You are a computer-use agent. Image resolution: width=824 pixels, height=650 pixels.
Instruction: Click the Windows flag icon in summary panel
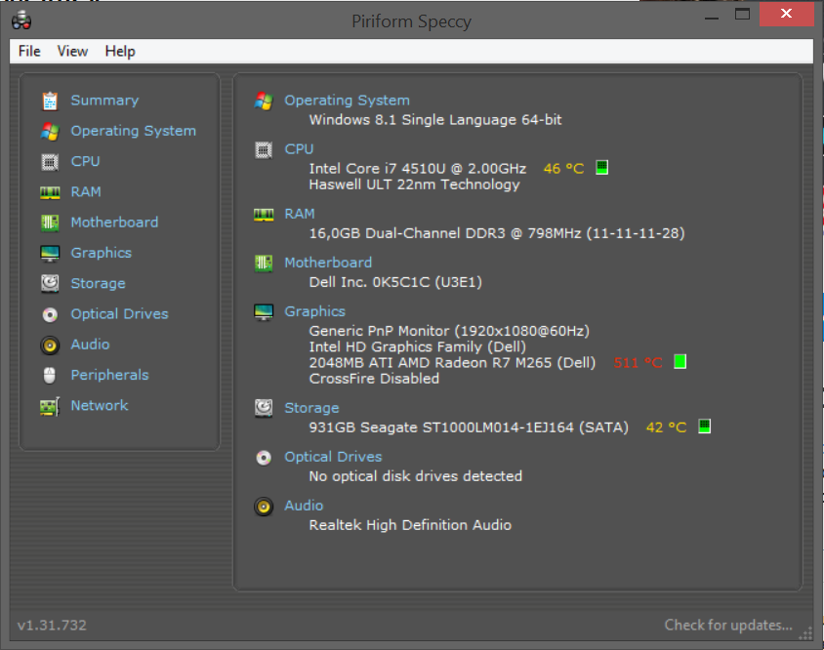pos(264,101)
